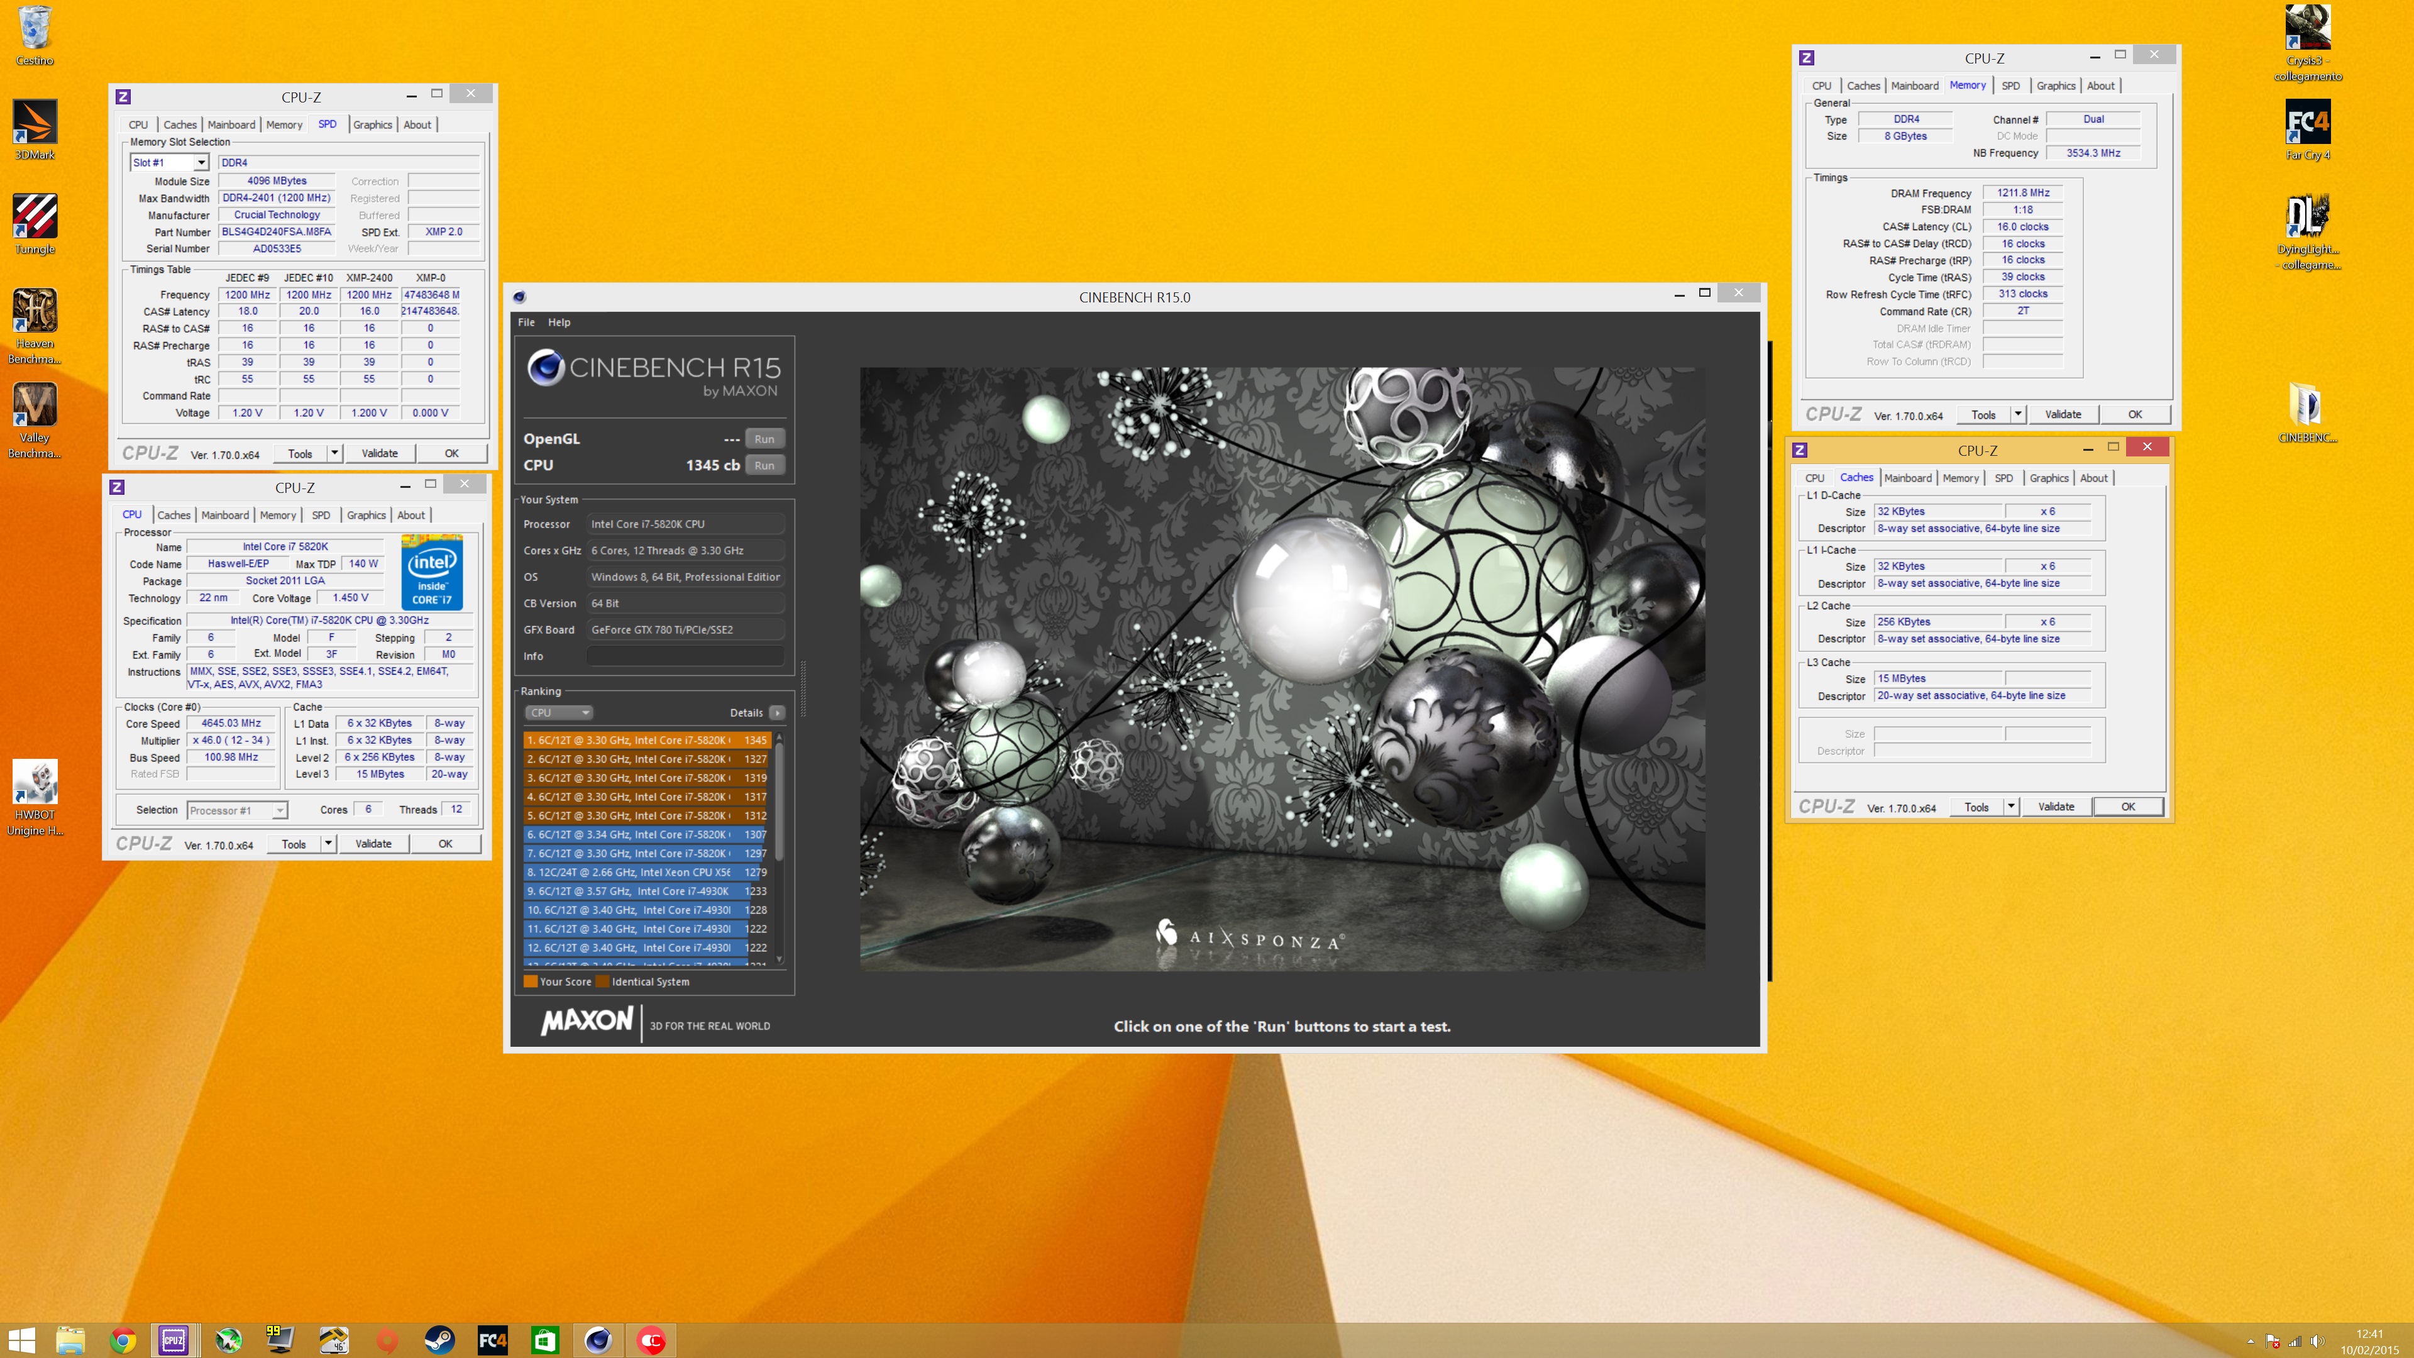Image resolution: width=2414 pixels, height=1358 pixels.
Task: Open the Cinebench File menu
Action: click(527, 321)
